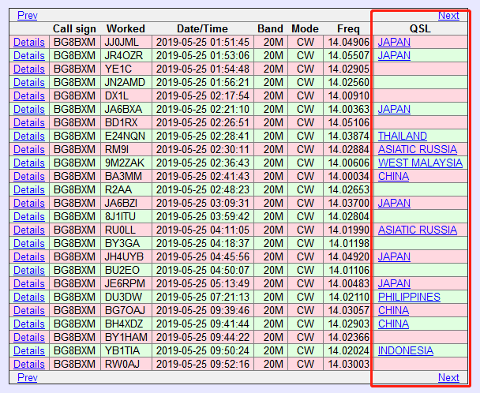Open Details for BY3GA contact
Image resolution: width=480 pixels, height=393 pixels.
(x=29, y=243)
